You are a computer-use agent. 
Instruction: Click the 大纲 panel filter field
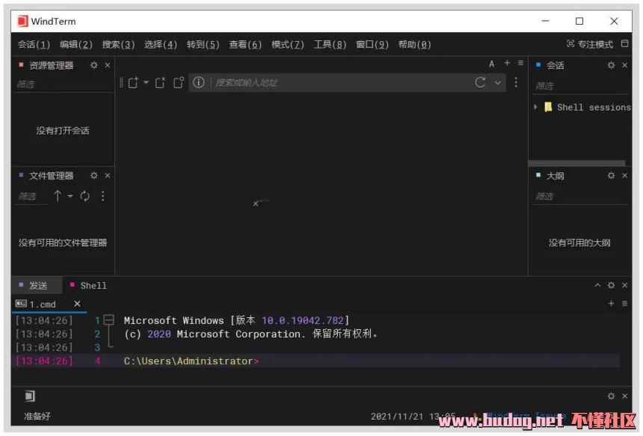coord(580,196)
